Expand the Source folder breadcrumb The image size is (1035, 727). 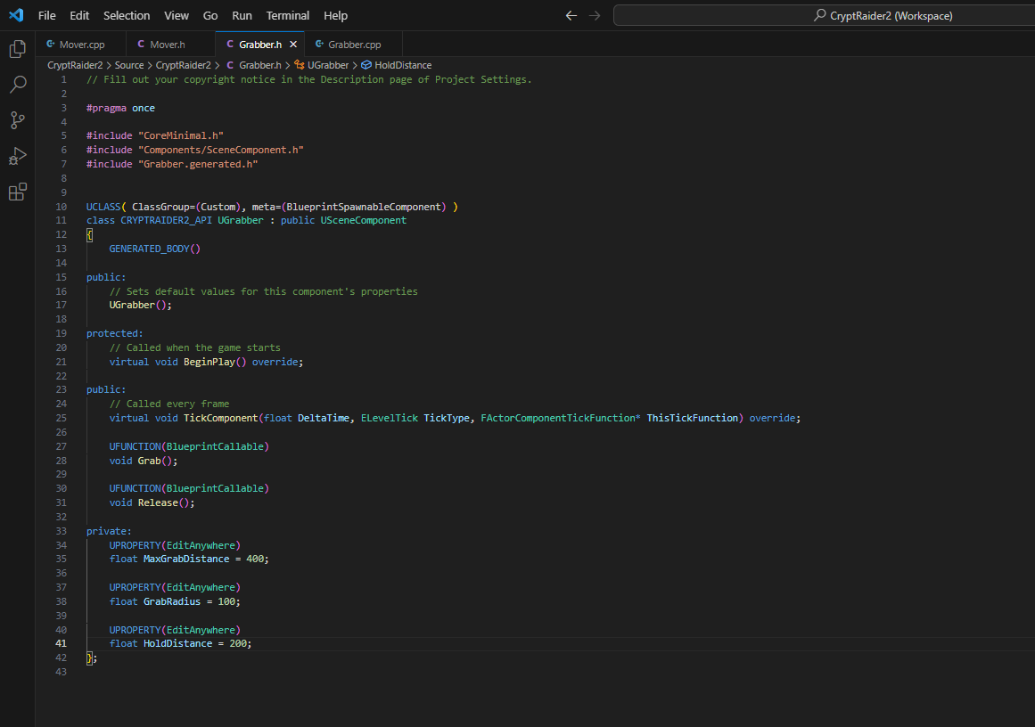(129, 65)
